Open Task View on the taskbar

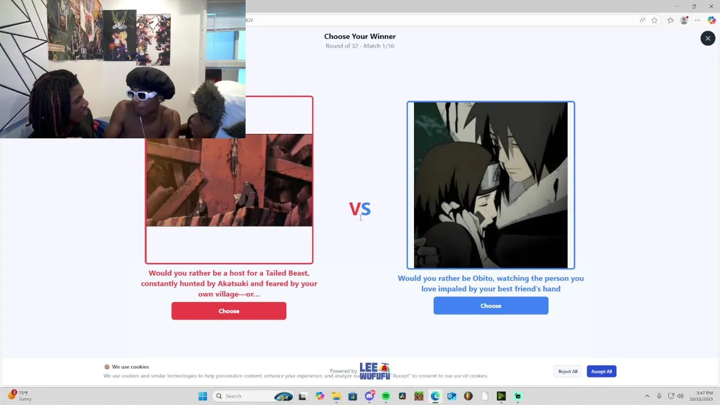pyautogui.click(x=302, y=396)
